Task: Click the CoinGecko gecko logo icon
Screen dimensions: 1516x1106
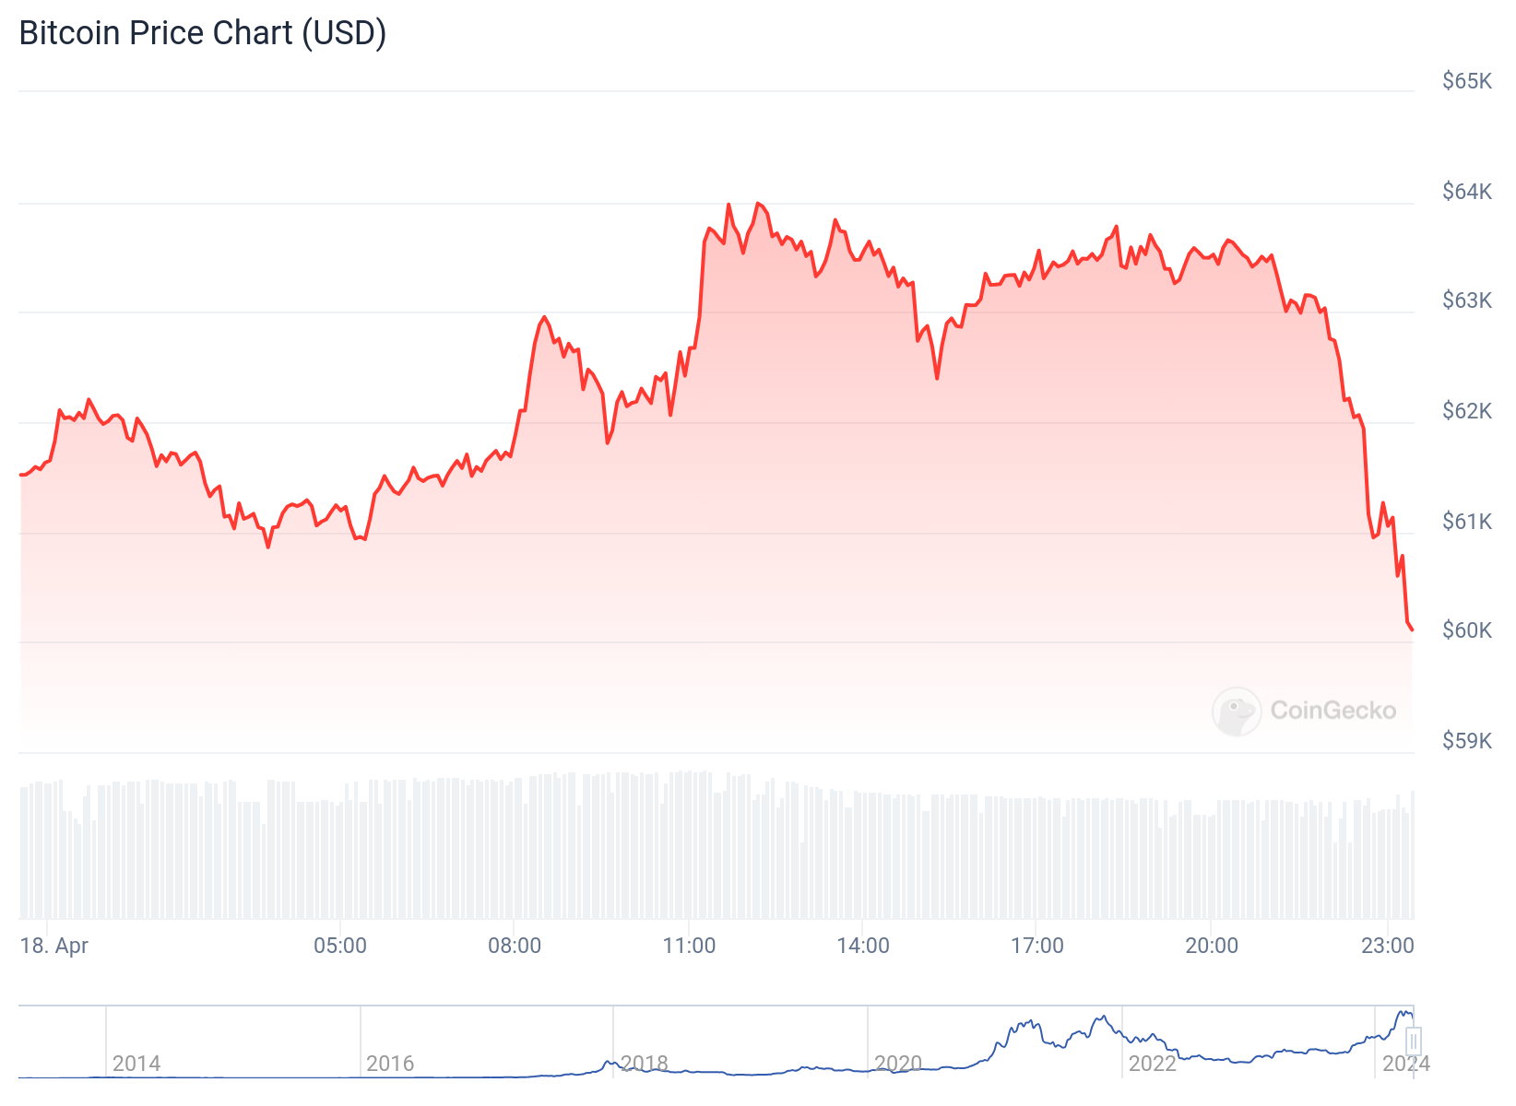Action: (1237, 711)
